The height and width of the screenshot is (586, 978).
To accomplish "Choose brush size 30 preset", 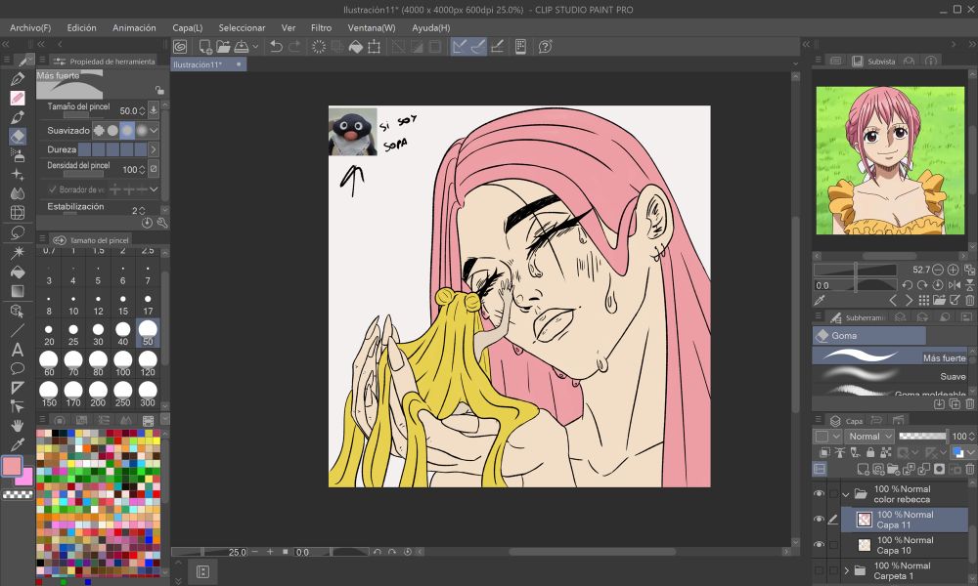I will click(x=98, y=333).
